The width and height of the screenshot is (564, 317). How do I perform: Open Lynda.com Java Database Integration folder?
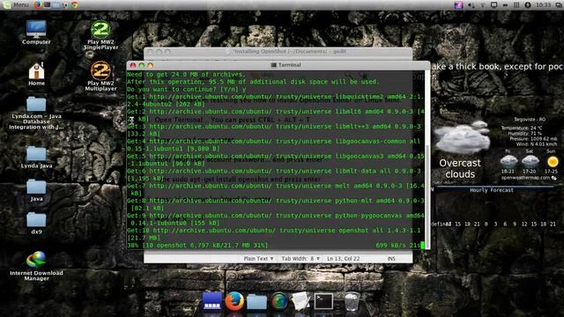36,113
